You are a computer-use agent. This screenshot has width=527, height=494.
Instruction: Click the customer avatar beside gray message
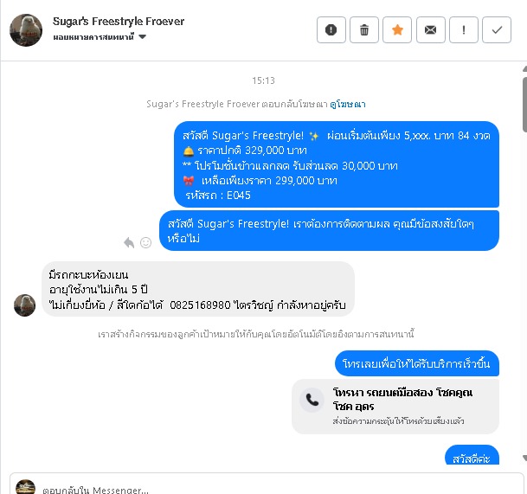coord(24,305)
